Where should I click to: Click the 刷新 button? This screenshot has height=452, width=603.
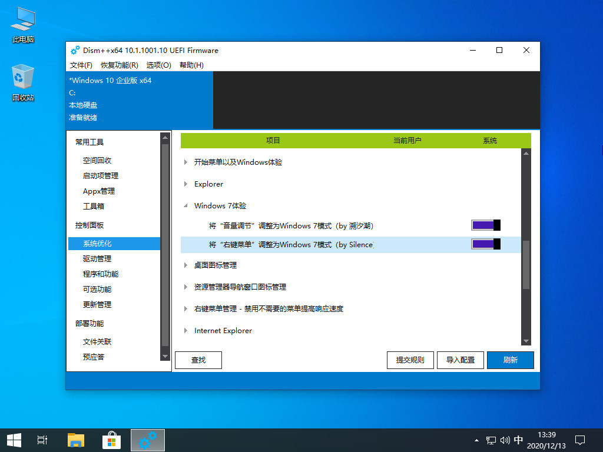510,360
